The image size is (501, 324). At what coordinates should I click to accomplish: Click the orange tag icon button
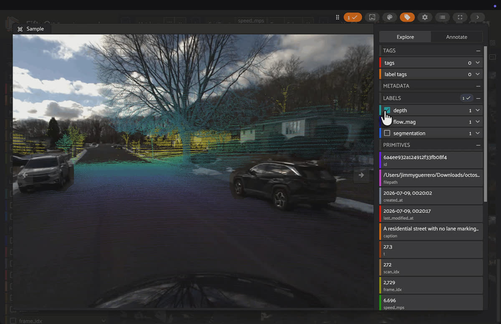(x=407, y=17)
